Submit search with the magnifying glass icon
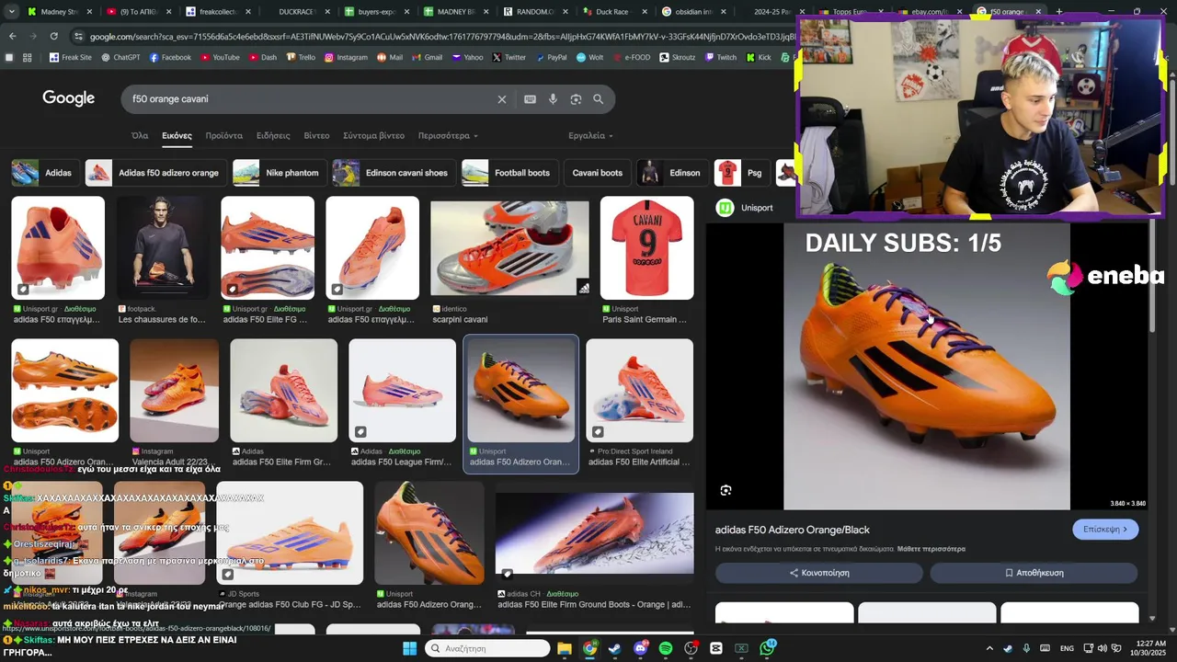1177x662 pixels. [x=599, y=99]
